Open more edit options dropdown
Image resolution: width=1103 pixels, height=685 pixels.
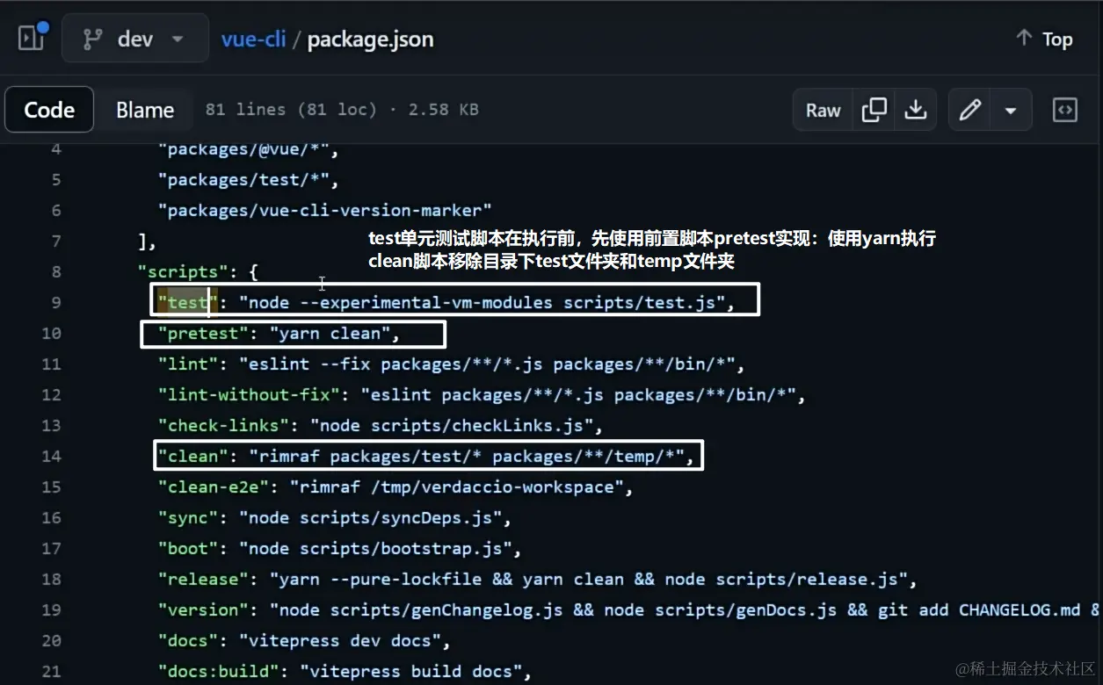1011,110
